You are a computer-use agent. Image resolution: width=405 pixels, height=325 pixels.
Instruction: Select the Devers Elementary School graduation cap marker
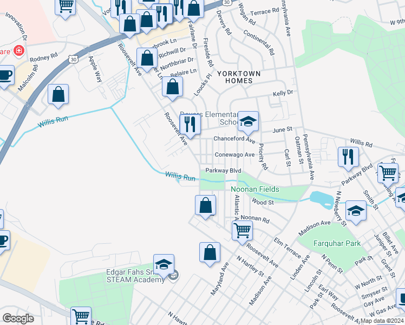coord(248,122)
